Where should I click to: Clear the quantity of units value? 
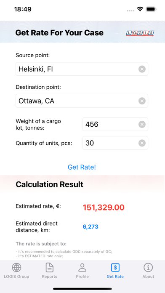[142, 143]
